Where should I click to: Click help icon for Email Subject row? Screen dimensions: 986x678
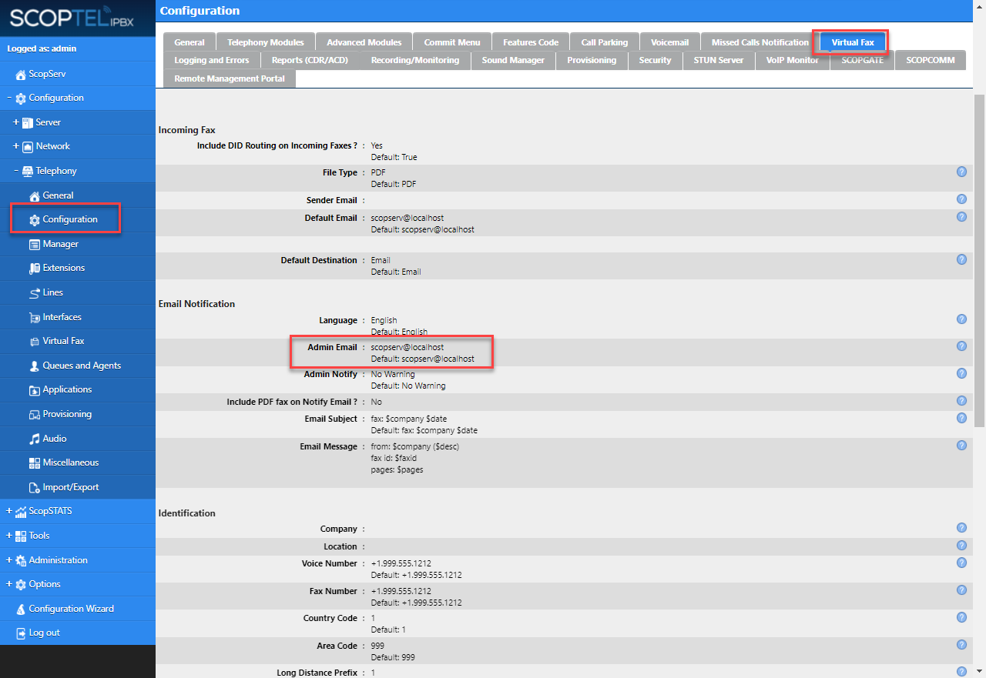pyautogui.click(x=961, y=418)
